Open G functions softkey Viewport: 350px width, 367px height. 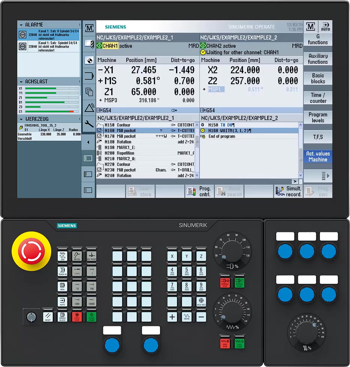[318, 40]
